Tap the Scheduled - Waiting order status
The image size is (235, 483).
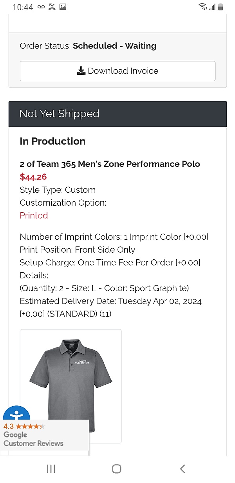click(x=114, y=46)
